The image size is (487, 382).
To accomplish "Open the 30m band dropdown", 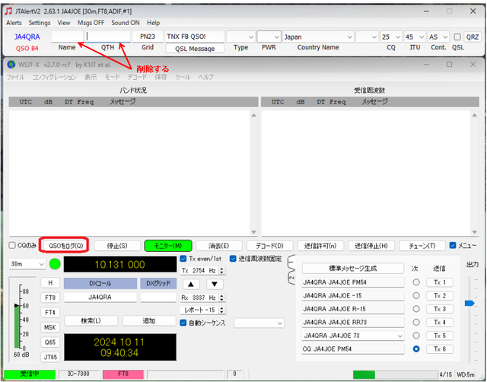I will tap(27, 264).
